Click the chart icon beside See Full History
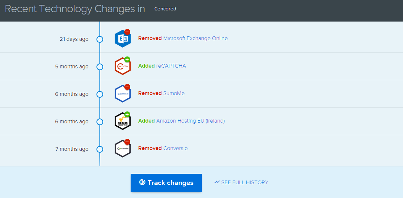Screen dimensions: 403x198 coord(217,182)
